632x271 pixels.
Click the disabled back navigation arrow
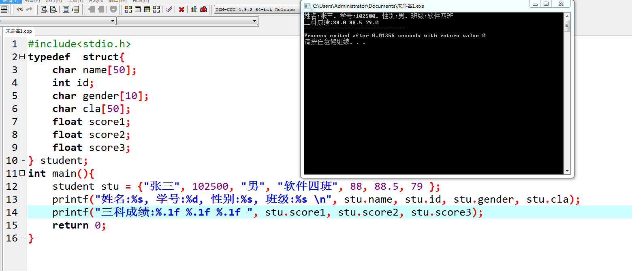point(92,9)
